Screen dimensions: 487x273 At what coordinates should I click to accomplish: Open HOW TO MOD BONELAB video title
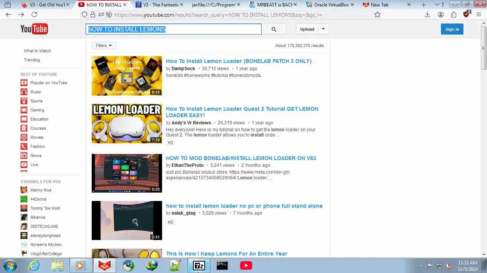[x=241, y=158]
